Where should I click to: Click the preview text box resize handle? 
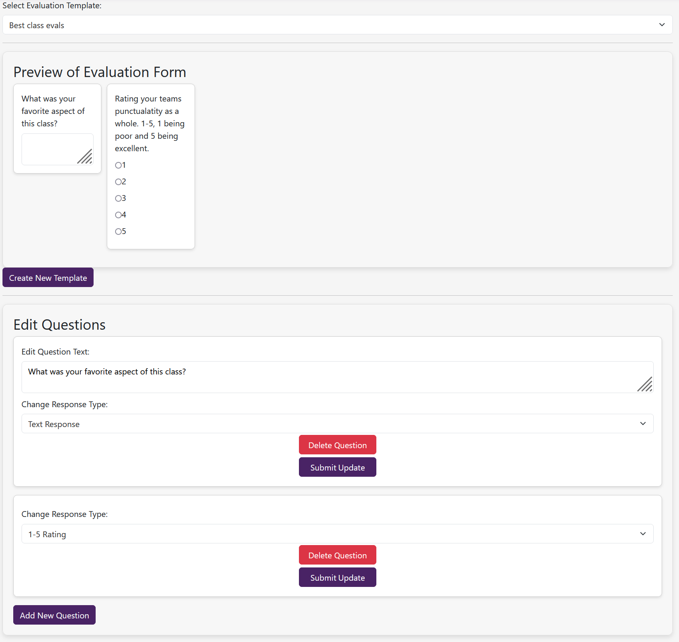click(x=85, y=157)
